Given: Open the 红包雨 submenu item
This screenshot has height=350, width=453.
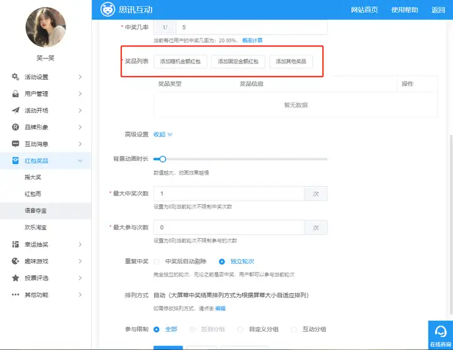Looking at the screenshot, I should [33, 194].
